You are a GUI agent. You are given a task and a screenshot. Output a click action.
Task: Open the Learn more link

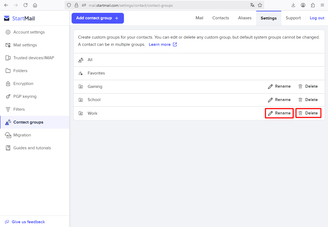coord(163,44)
